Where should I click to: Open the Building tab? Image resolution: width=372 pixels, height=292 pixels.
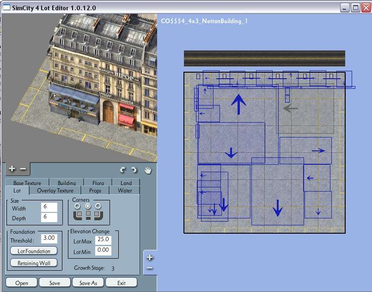(x=67, y=182)
